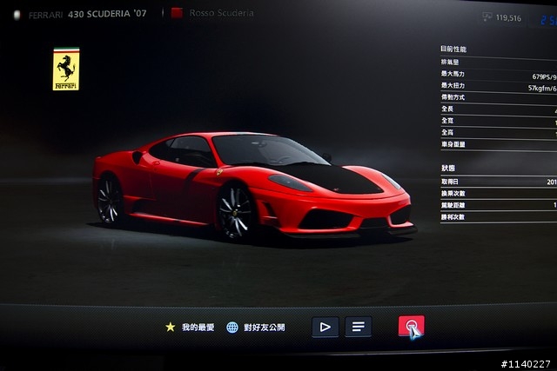
Task: Click the 狀態 section heading
Action: pos(448,168)
